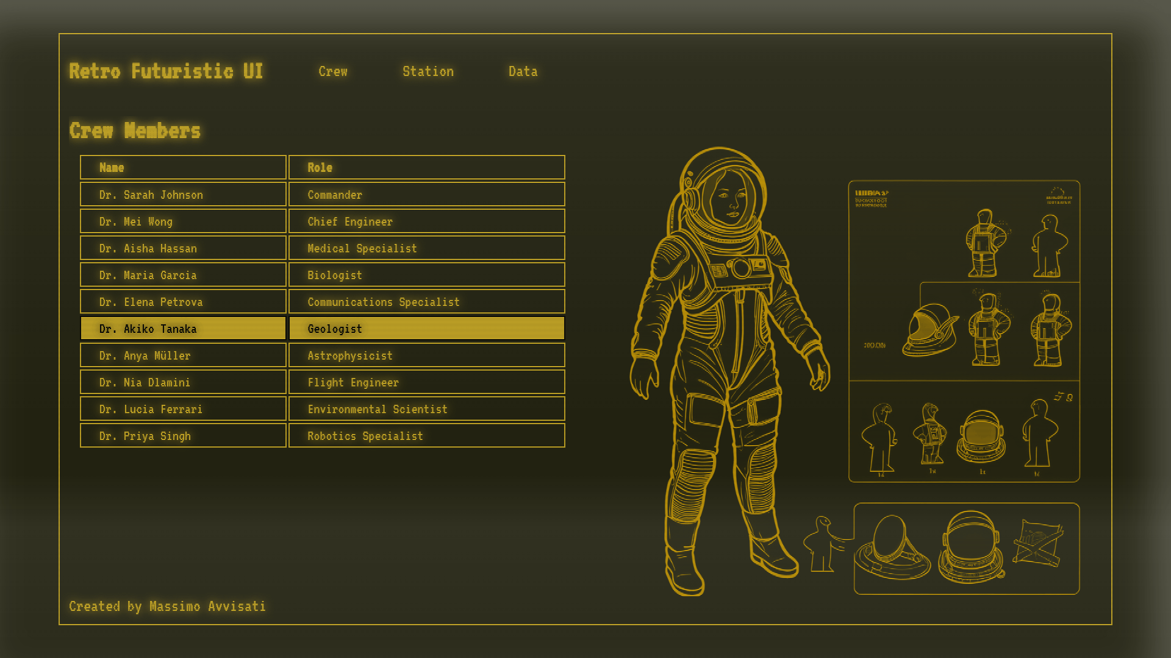Screen dimensions: 1171x658
Task: Click the Flight Engineer role cell
Action: [427, 382]
